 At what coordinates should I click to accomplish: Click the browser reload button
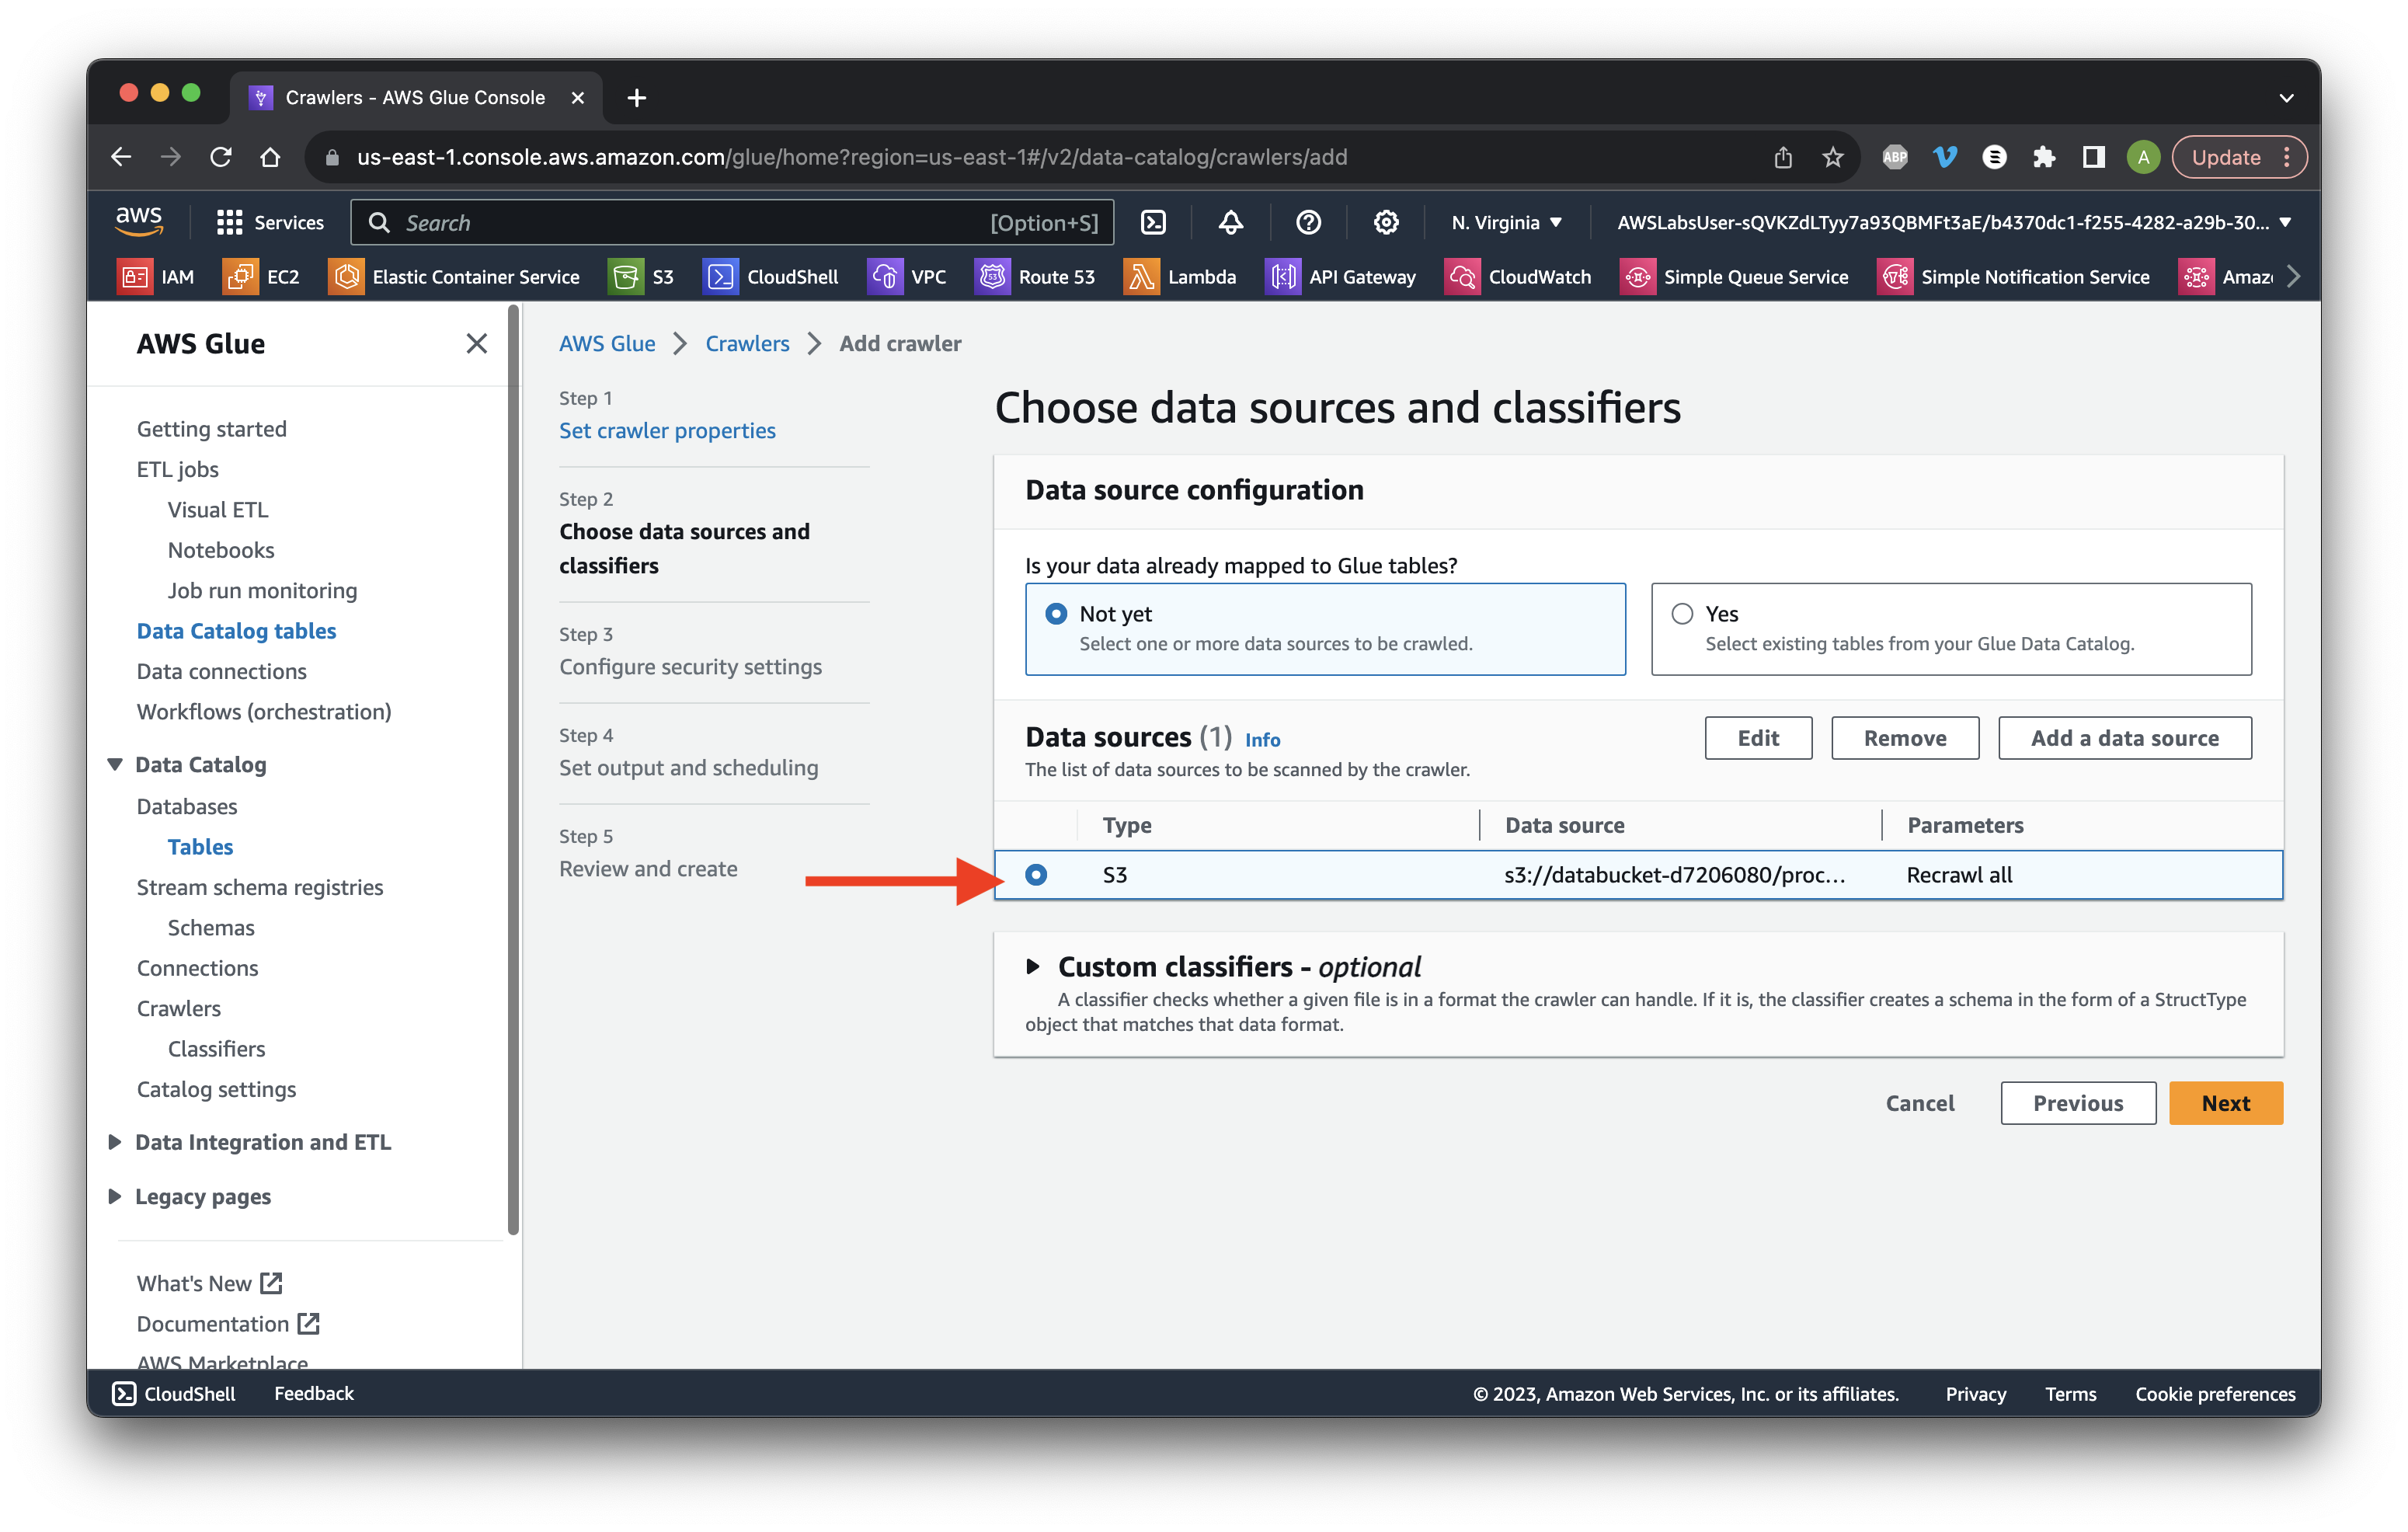pos(221,157)
